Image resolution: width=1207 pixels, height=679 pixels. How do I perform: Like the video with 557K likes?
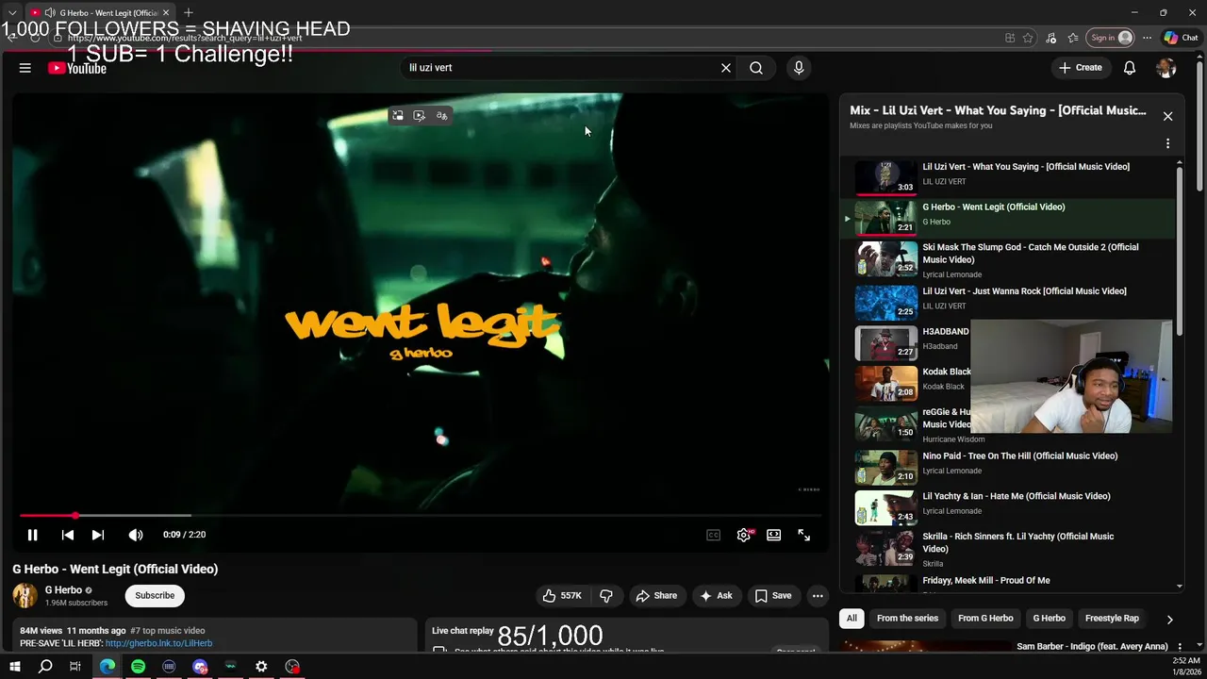tap(562, 596)
